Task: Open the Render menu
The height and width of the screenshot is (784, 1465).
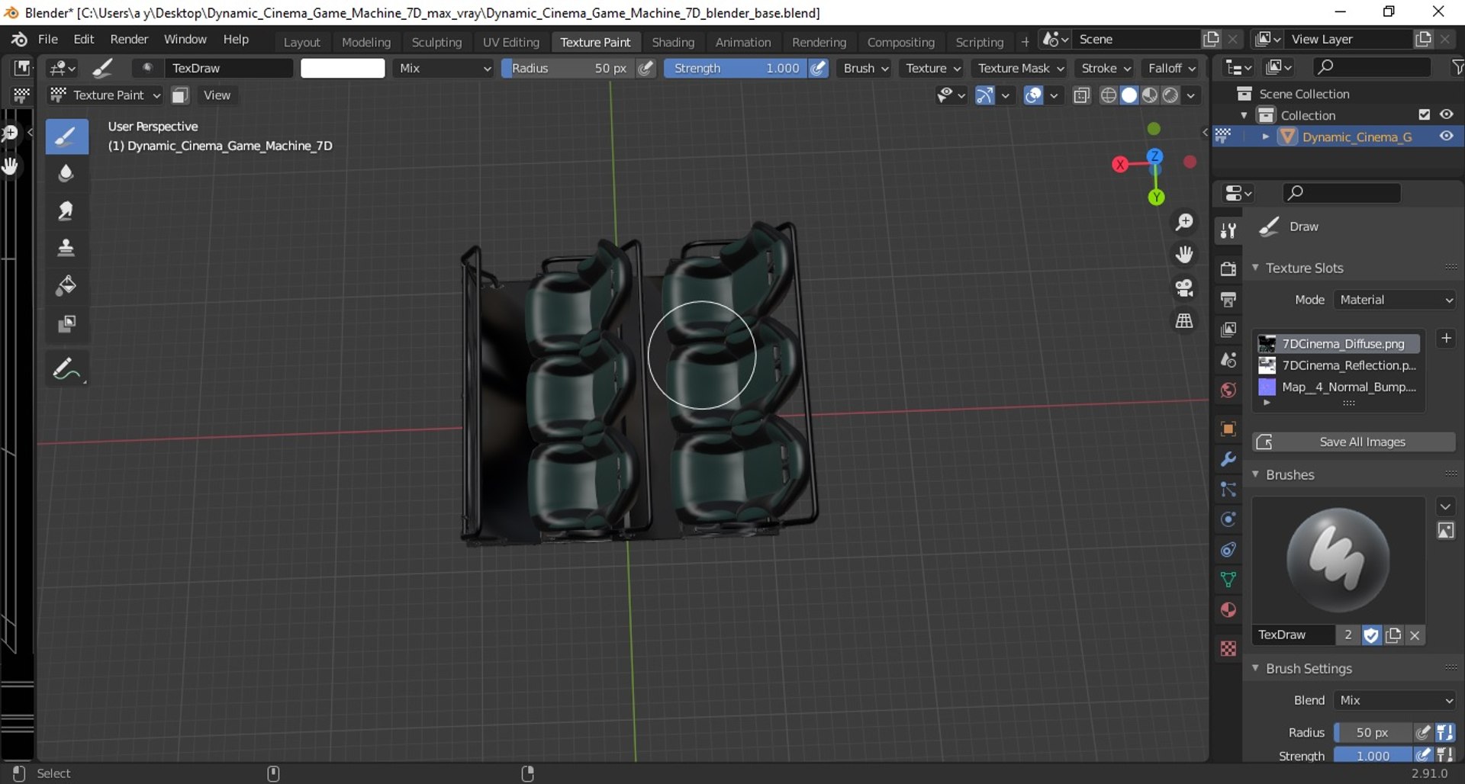Action: (129, 39)
